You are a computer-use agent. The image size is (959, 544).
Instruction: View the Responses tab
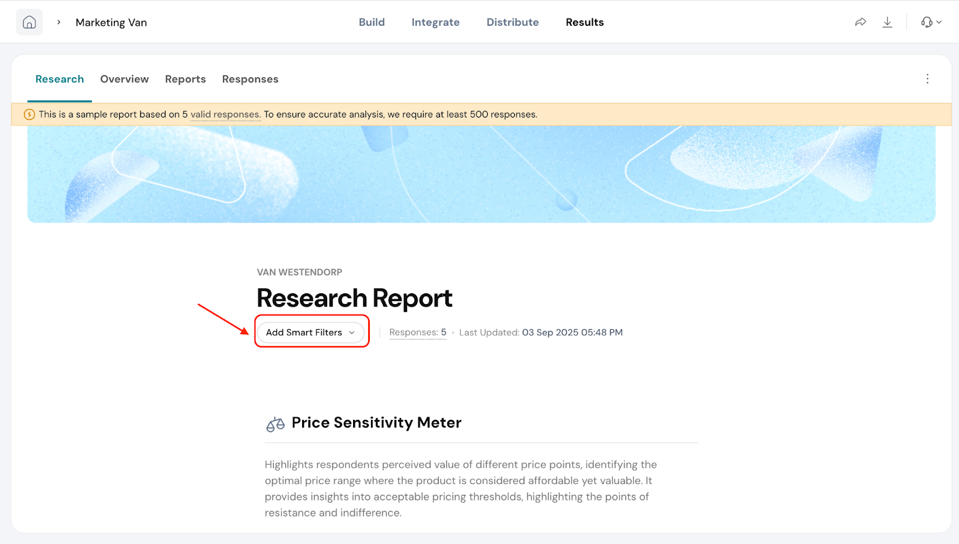coord(250,79)
